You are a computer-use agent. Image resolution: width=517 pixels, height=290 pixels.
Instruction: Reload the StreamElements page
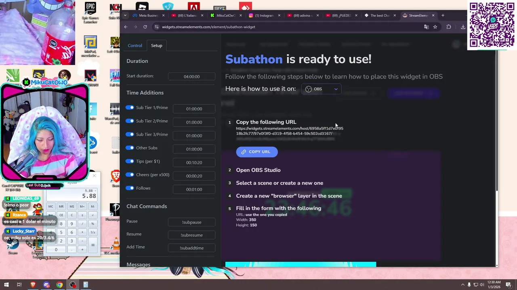coord(145,27)
